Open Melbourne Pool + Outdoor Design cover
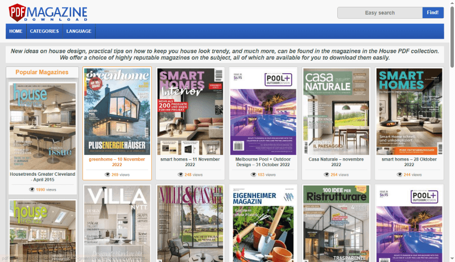 pyautogui.click(x=263, y=112)
